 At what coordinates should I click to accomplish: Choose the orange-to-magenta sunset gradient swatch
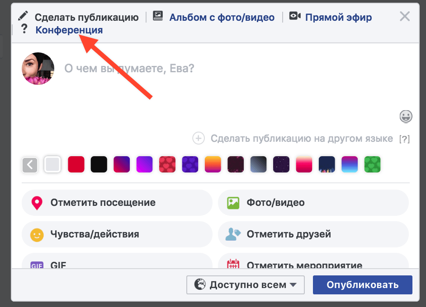coord(213,164)
